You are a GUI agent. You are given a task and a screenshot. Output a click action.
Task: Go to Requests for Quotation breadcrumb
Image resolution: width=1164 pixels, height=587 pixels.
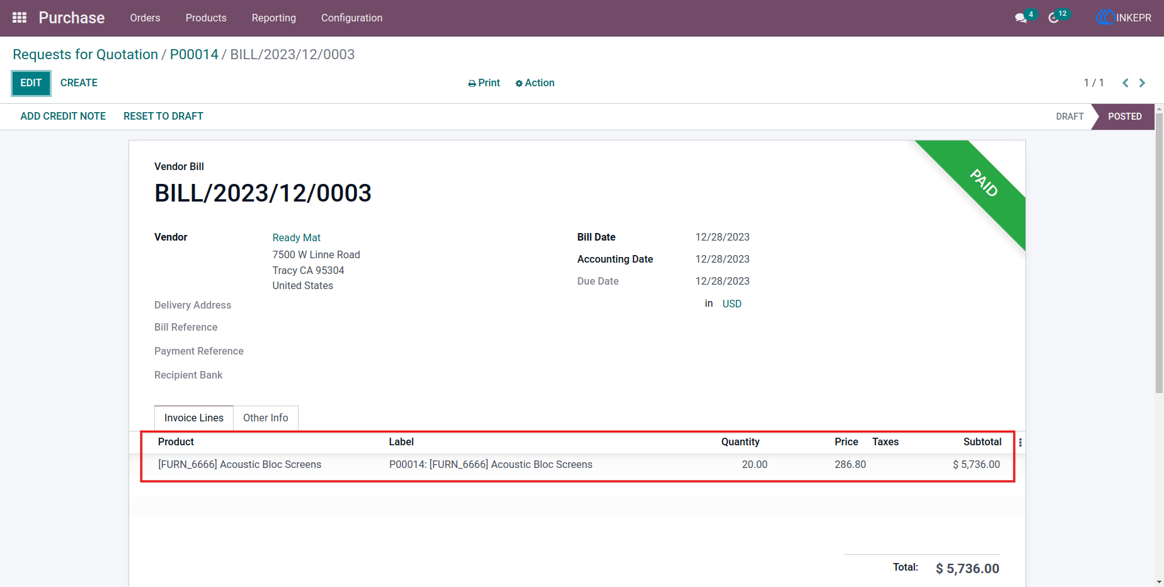[85, 54]
